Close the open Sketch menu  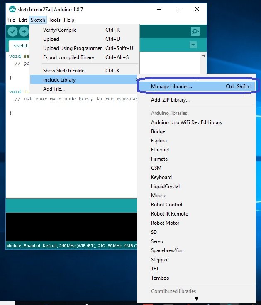(38, 20)
